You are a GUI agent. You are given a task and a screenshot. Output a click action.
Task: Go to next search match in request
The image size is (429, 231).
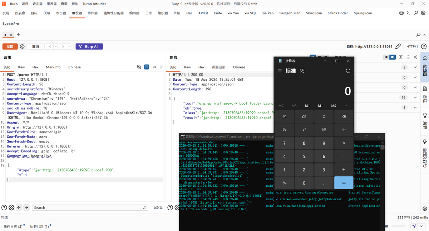(26, 207)
